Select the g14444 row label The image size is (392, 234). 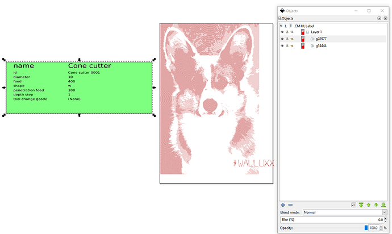322,46
